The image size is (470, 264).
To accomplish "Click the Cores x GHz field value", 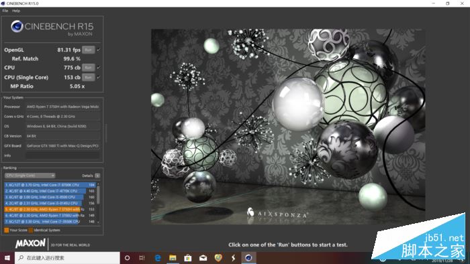I will pos(62,117).
